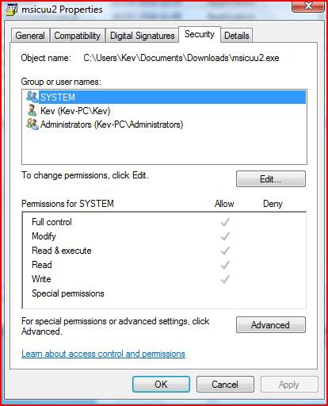Confirm with the OK button
This screenshot has width=328, height=406.
(161, 385)
